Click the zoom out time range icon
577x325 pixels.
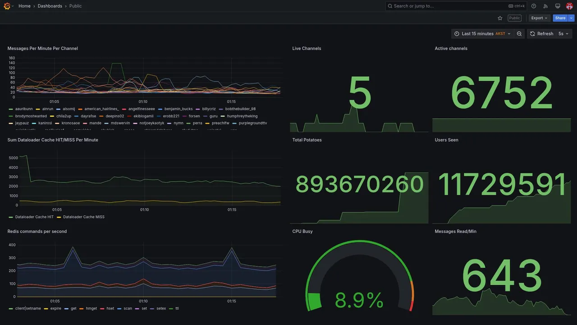[x=519, y=34]
